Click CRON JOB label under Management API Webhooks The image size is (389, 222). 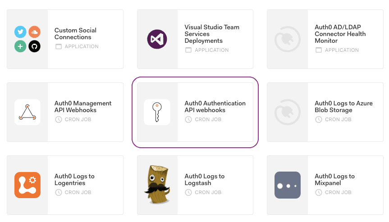[78, 119]
